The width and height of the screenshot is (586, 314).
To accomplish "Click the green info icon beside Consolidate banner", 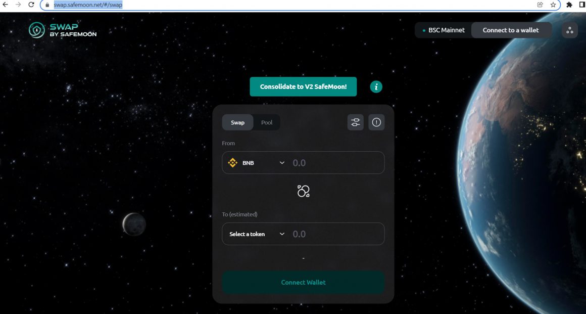I will (376, 86).
